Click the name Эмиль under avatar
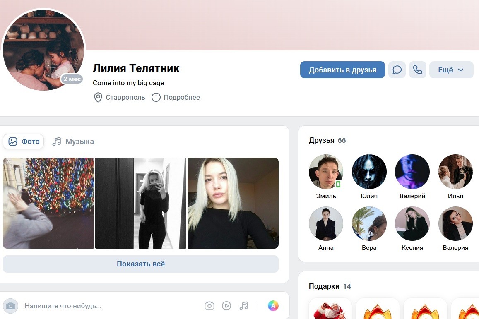The width and height of the screenshot is (479, 319). pos(326,196)
